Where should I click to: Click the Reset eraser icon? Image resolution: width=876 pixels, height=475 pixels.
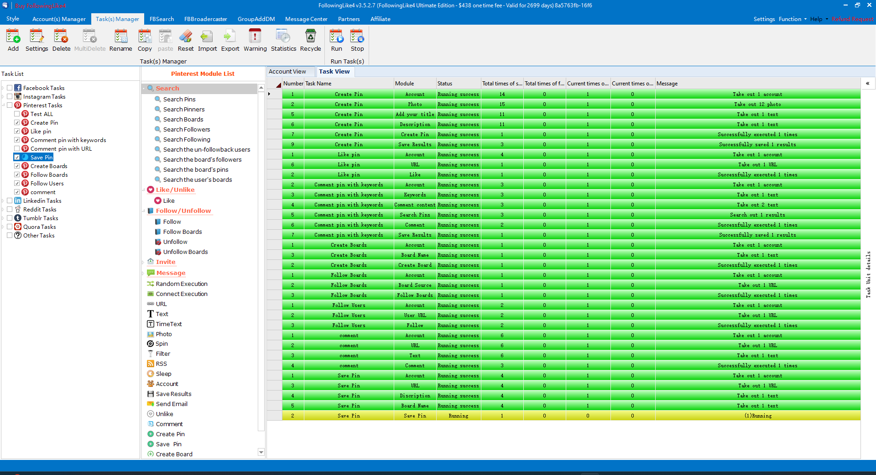(186, 40)
